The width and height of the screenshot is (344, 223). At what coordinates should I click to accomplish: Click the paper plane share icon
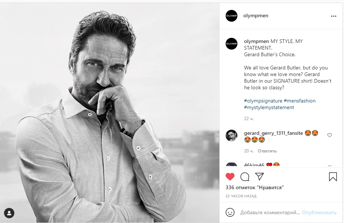[x=259, y=177]
